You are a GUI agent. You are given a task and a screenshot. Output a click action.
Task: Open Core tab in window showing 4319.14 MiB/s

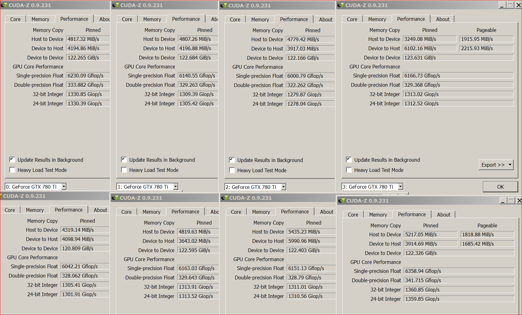(x=10, y=210)
